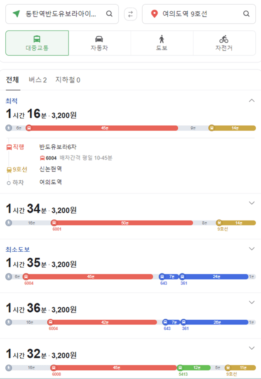Switch to the 버스 2 tab
Viewport: 261px width, 379px height.
[38, 80]
